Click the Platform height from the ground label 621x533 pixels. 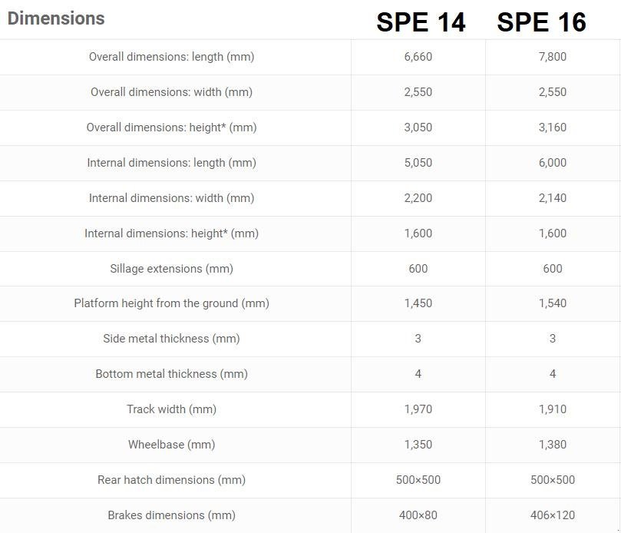171,303
